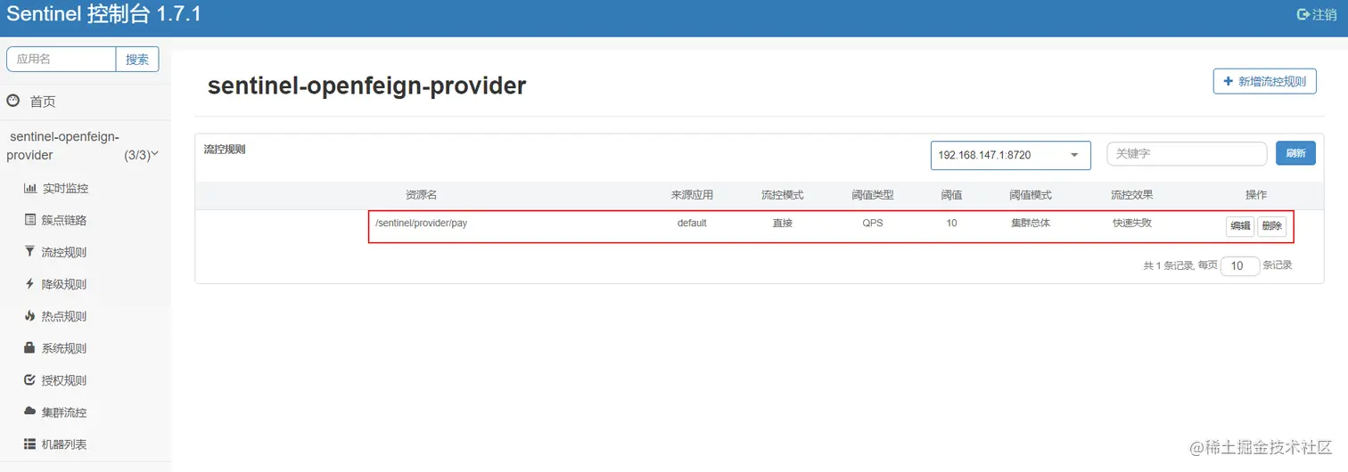Click the 阈值模式 column header
1348x472 pixels.
[x=1031, y=195]
